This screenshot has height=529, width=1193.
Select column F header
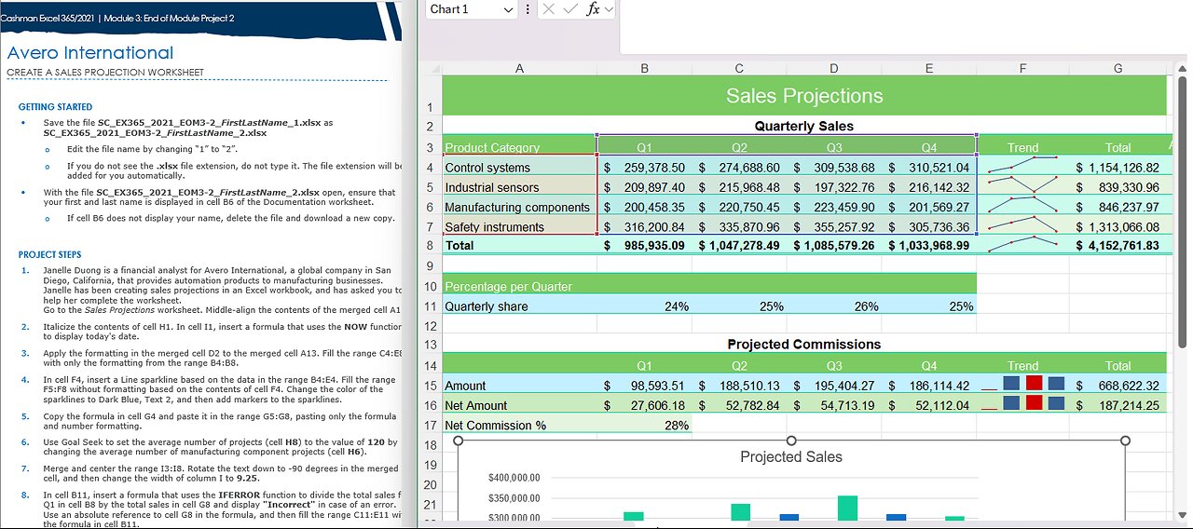[1023, 68]
